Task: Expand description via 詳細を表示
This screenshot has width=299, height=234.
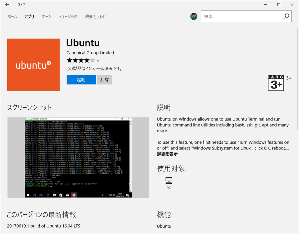Action: click(167, 154)
